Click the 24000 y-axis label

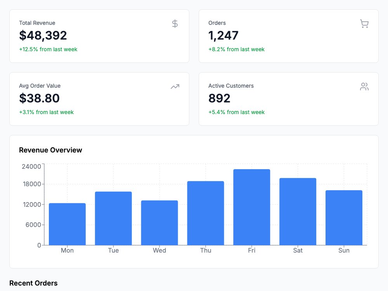31,166
